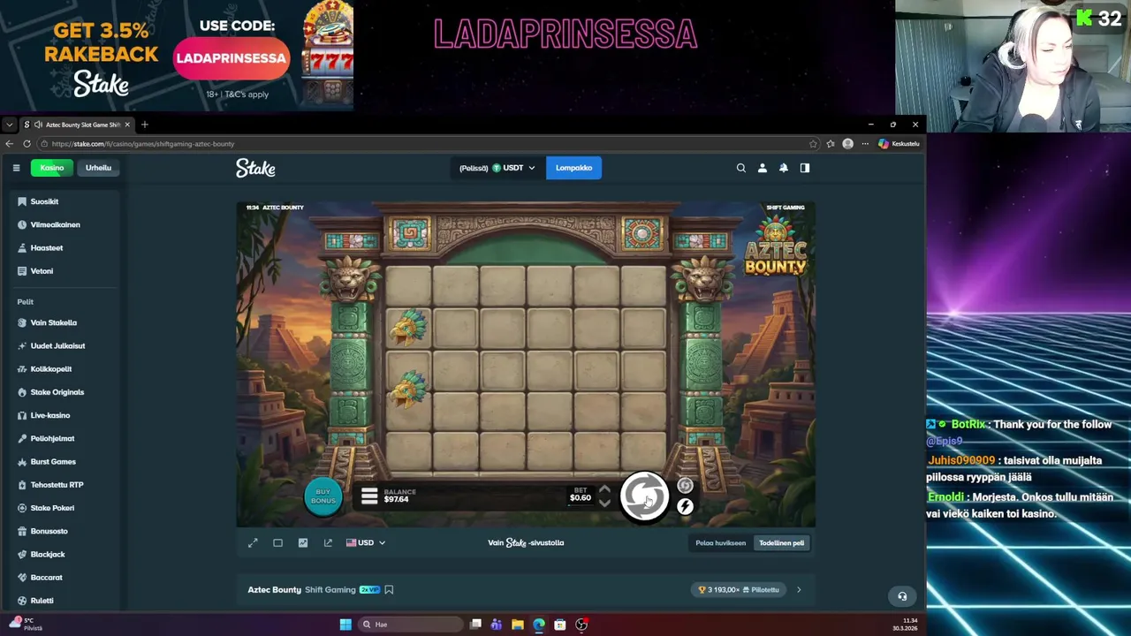Expand the game info chevron
1131x636 pixels.
click(x=799, y=589)
